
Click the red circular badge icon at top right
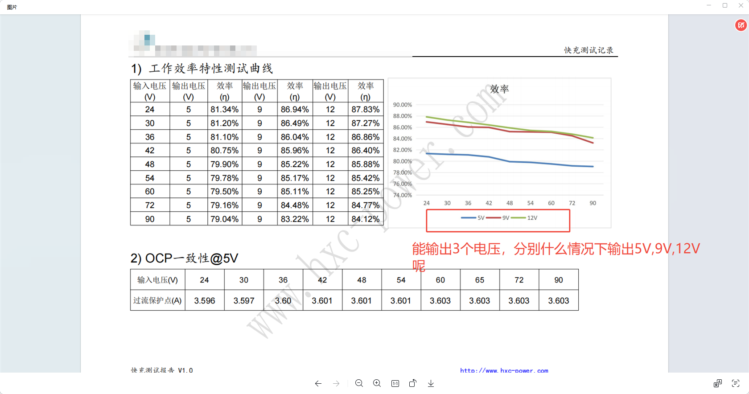click(x=741, y=25)
